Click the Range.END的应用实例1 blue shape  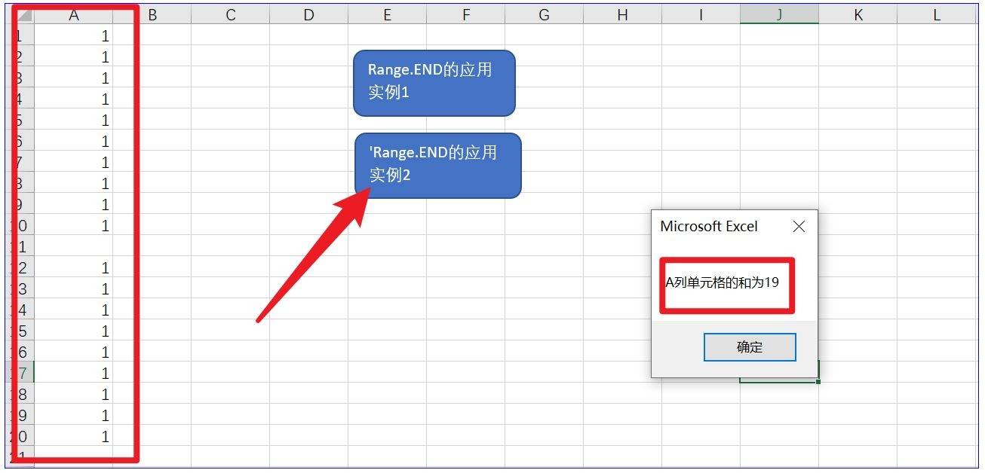click(x=434, y=83)
